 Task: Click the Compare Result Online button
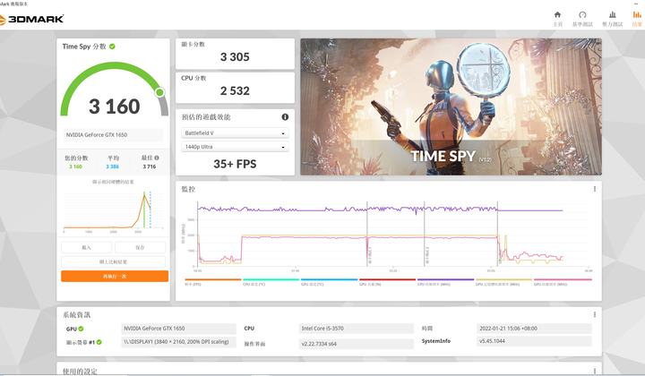pyautogui.click(x=113, y=261)
